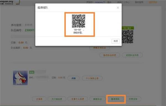The height and width of the screenshot is (106, 166).
Task: Click the last pill button right of 邀请组队
Action: [133, 99]
